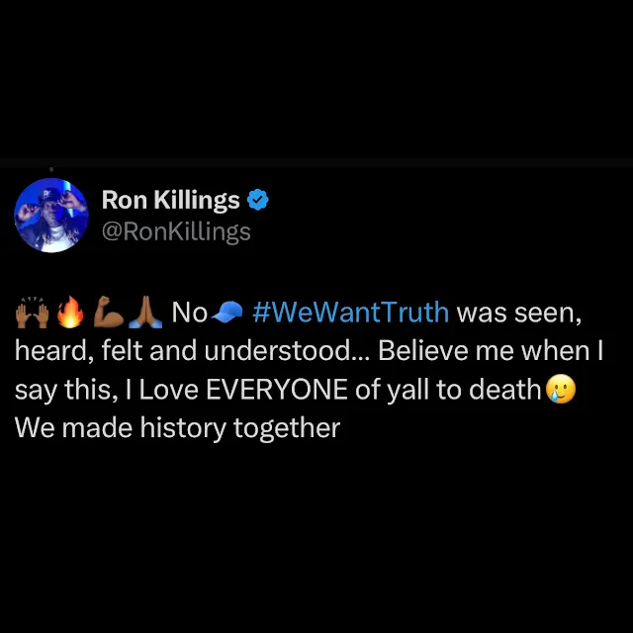Click the blue verified checkmark badge
633x633 pixels.
(x=257, y=200)
